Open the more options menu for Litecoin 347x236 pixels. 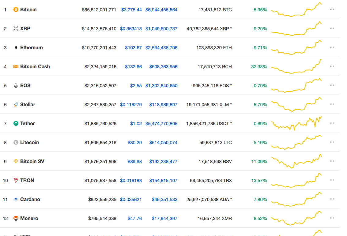point(332,142)
